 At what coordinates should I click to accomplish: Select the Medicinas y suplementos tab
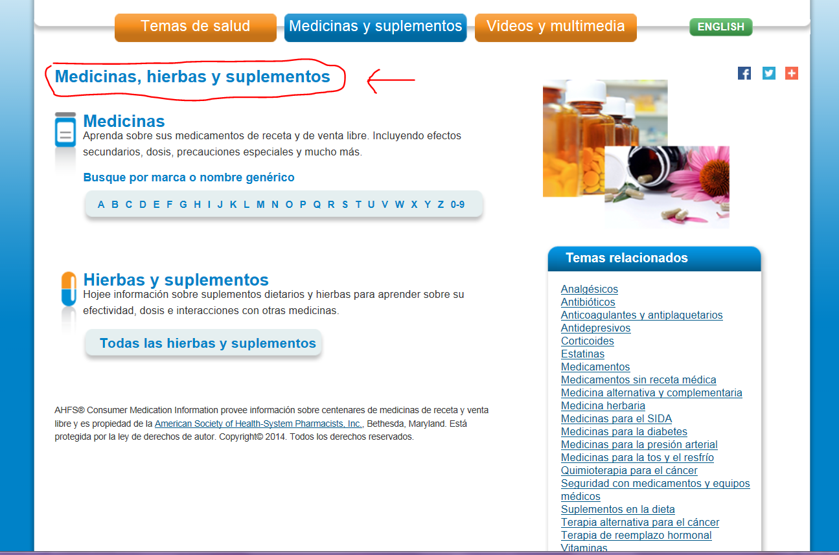pyautogui.click(x=375, y=27)
